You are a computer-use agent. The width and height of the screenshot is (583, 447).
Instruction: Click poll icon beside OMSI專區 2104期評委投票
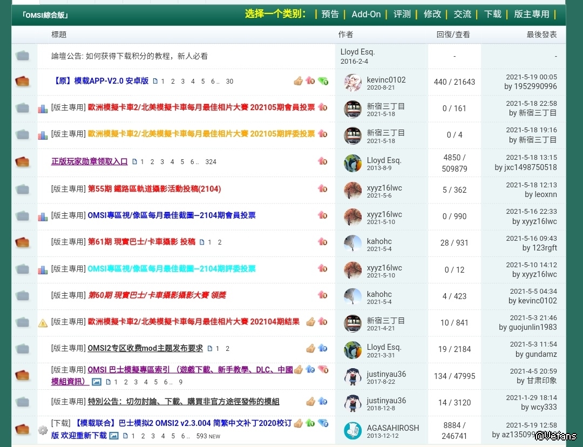[x=43, y=269]
